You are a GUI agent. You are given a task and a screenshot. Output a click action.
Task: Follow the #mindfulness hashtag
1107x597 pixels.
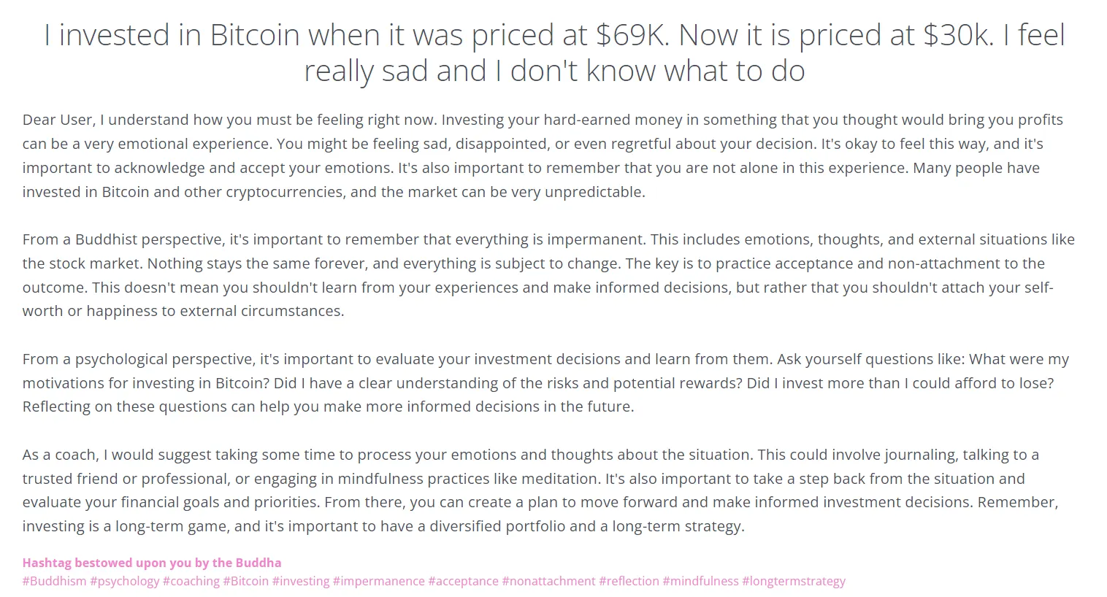click(700, 582)
